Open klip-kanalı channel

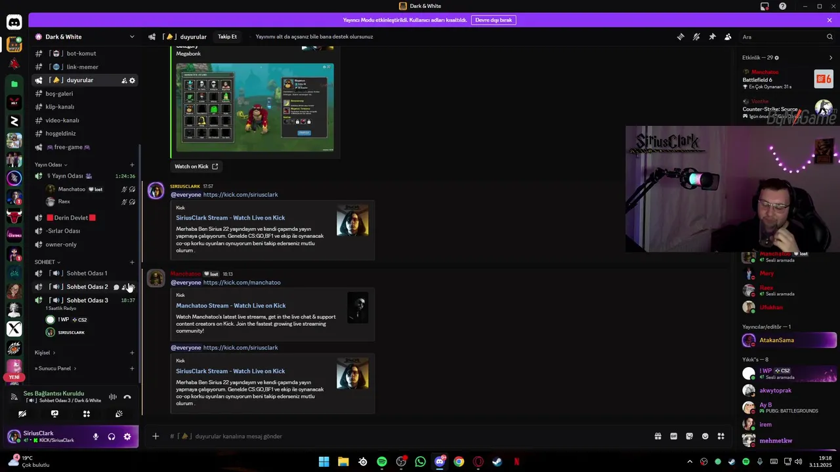85,107
